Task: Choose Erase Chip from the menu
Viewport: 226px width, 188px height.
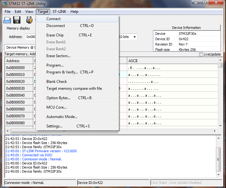Action: click(x=77, y=35)
